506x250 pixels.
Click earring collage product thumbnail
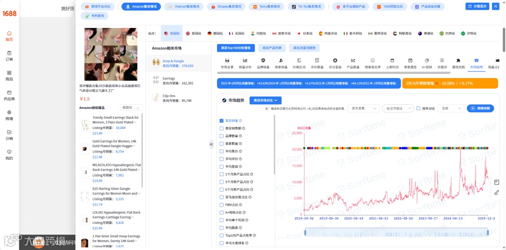(x=111, y=54)
